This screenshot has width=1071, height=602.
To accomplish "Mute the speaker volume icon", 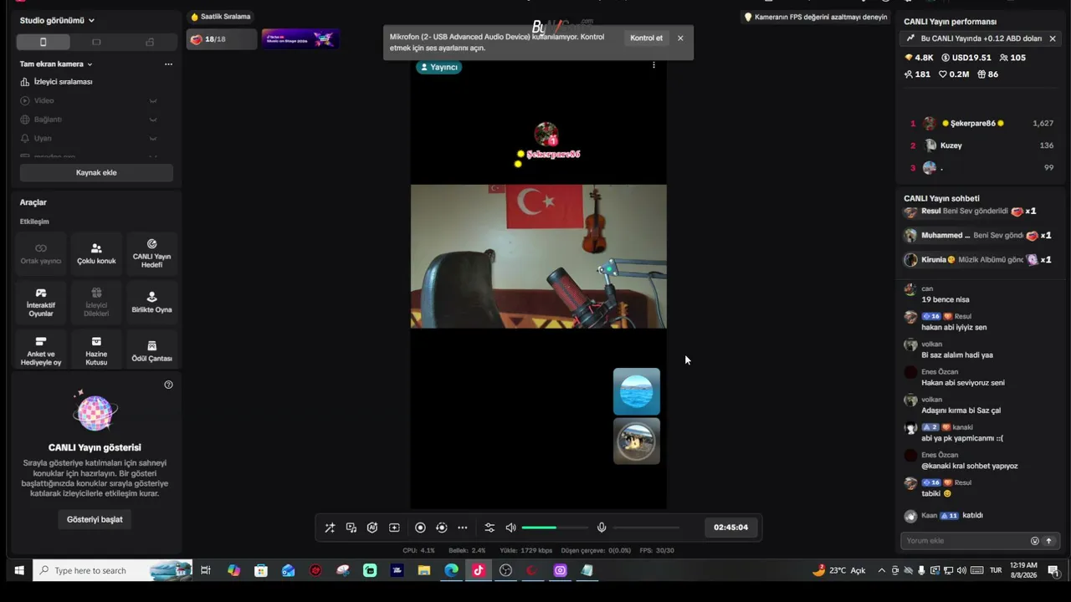I will (x=510, y=528).
